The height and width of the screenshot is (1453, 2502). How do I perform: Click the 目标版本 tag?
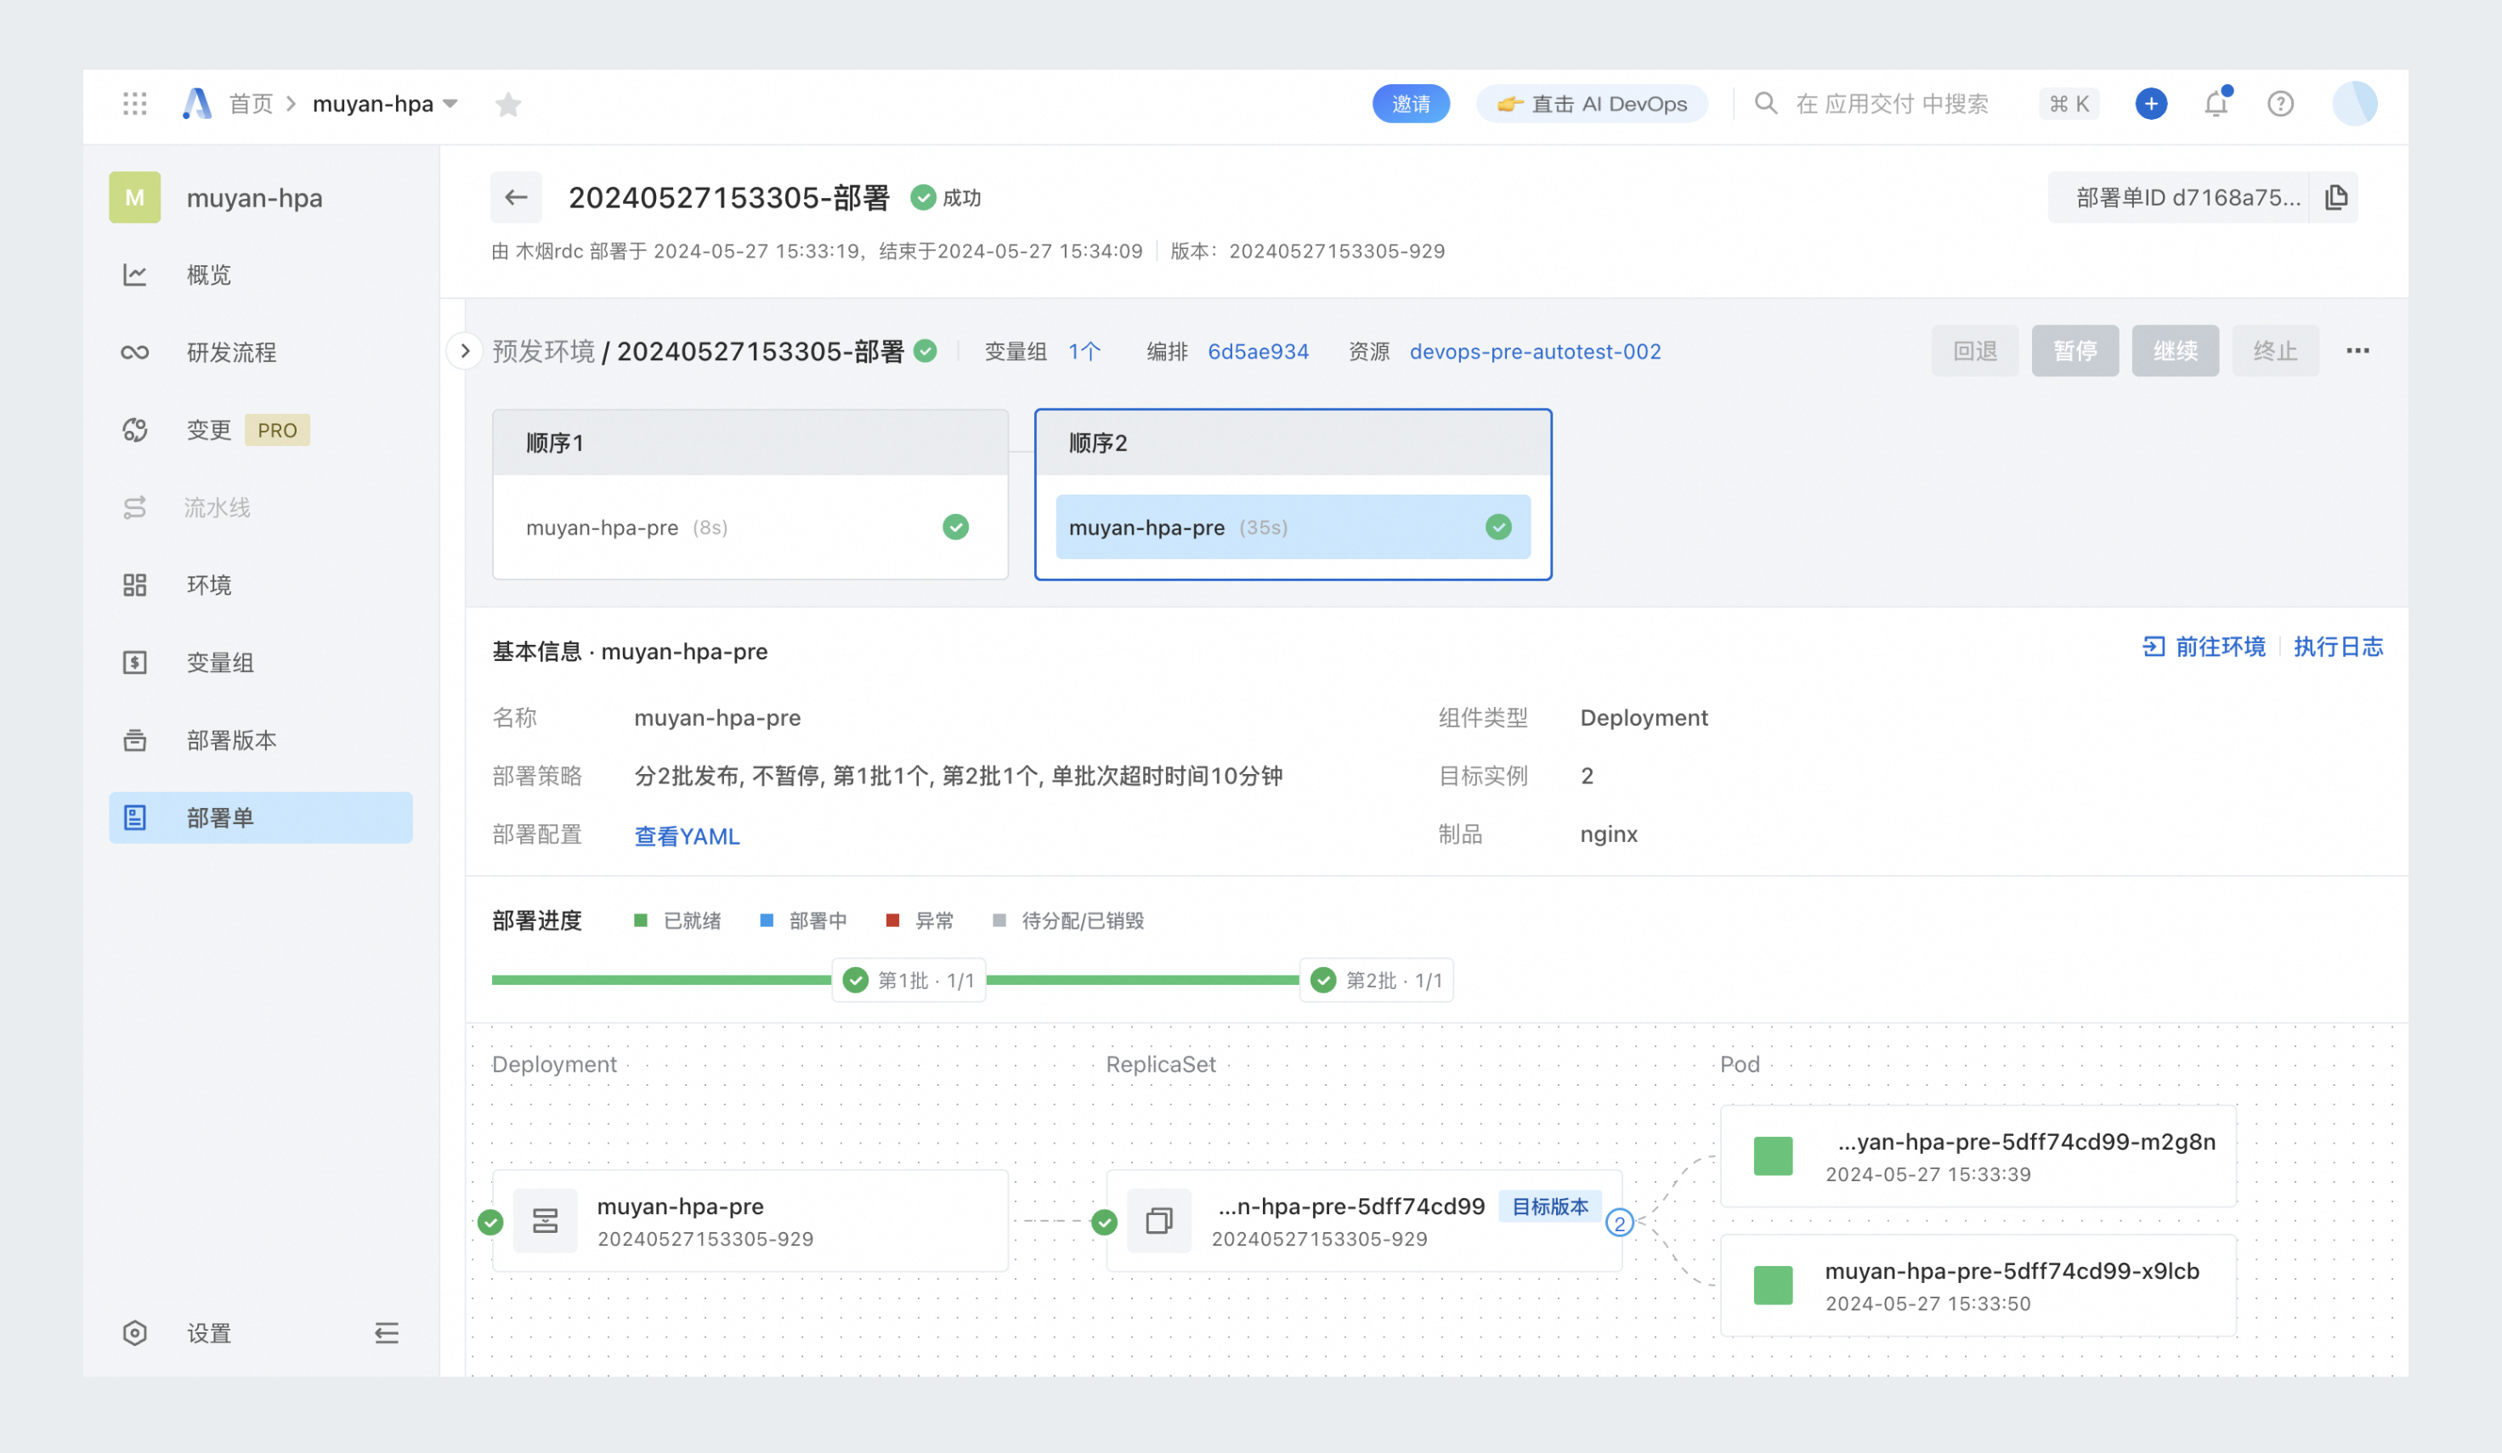[x=1550, y=1207]
